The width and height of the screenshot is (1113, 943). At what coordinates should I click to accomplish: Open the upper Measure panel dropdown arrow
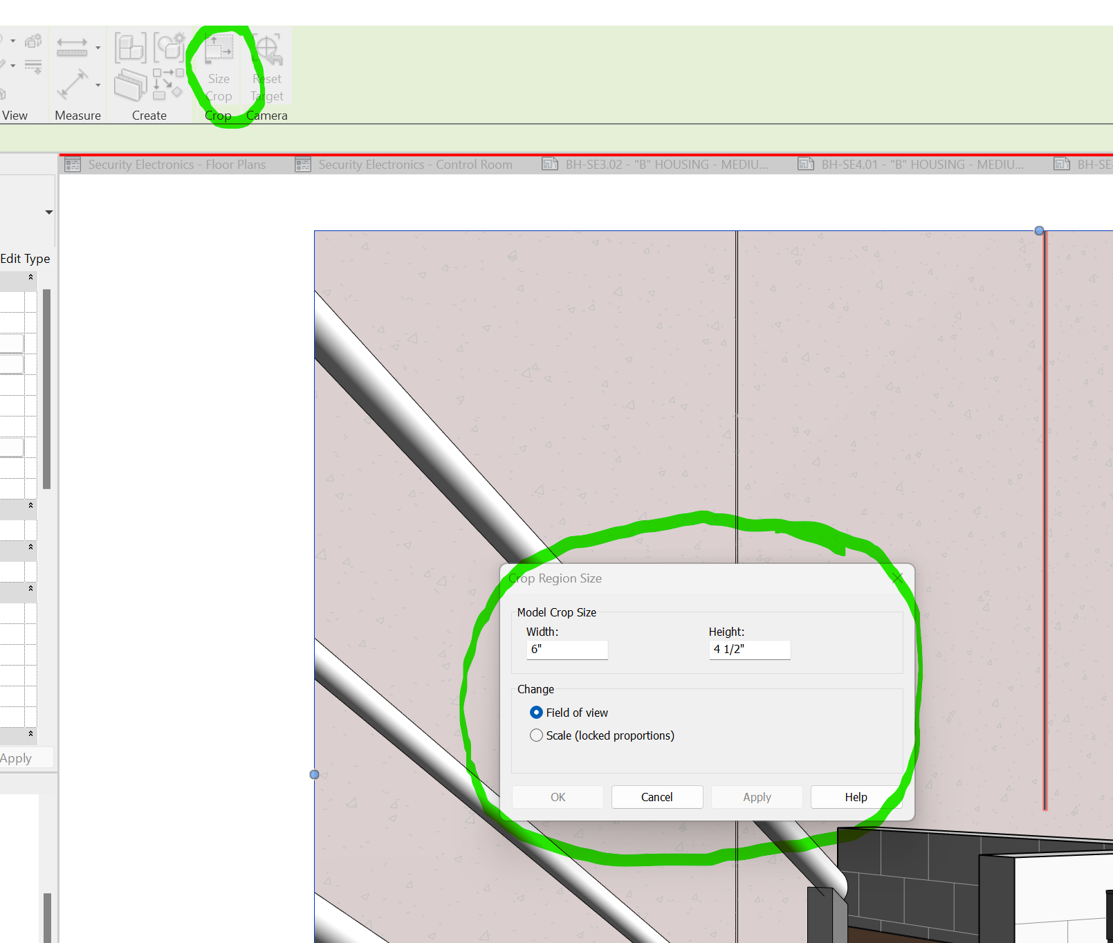tap(98, 47)
